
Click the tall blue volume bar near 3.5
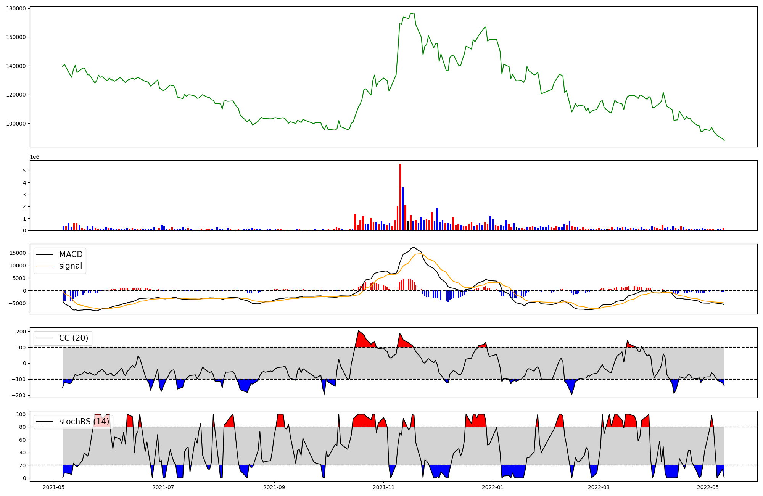coord(403,208)
